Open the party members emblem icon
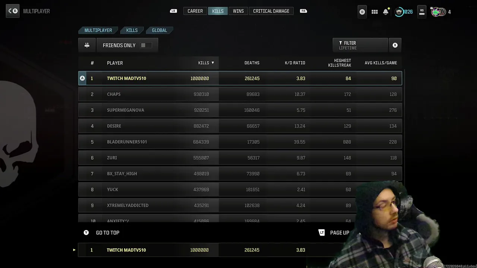The height and width of the screenshot is (268, 477). click(438, 12)
